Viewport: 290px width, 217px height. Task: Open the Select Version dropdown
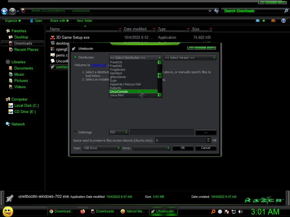[x=190, y=58]
